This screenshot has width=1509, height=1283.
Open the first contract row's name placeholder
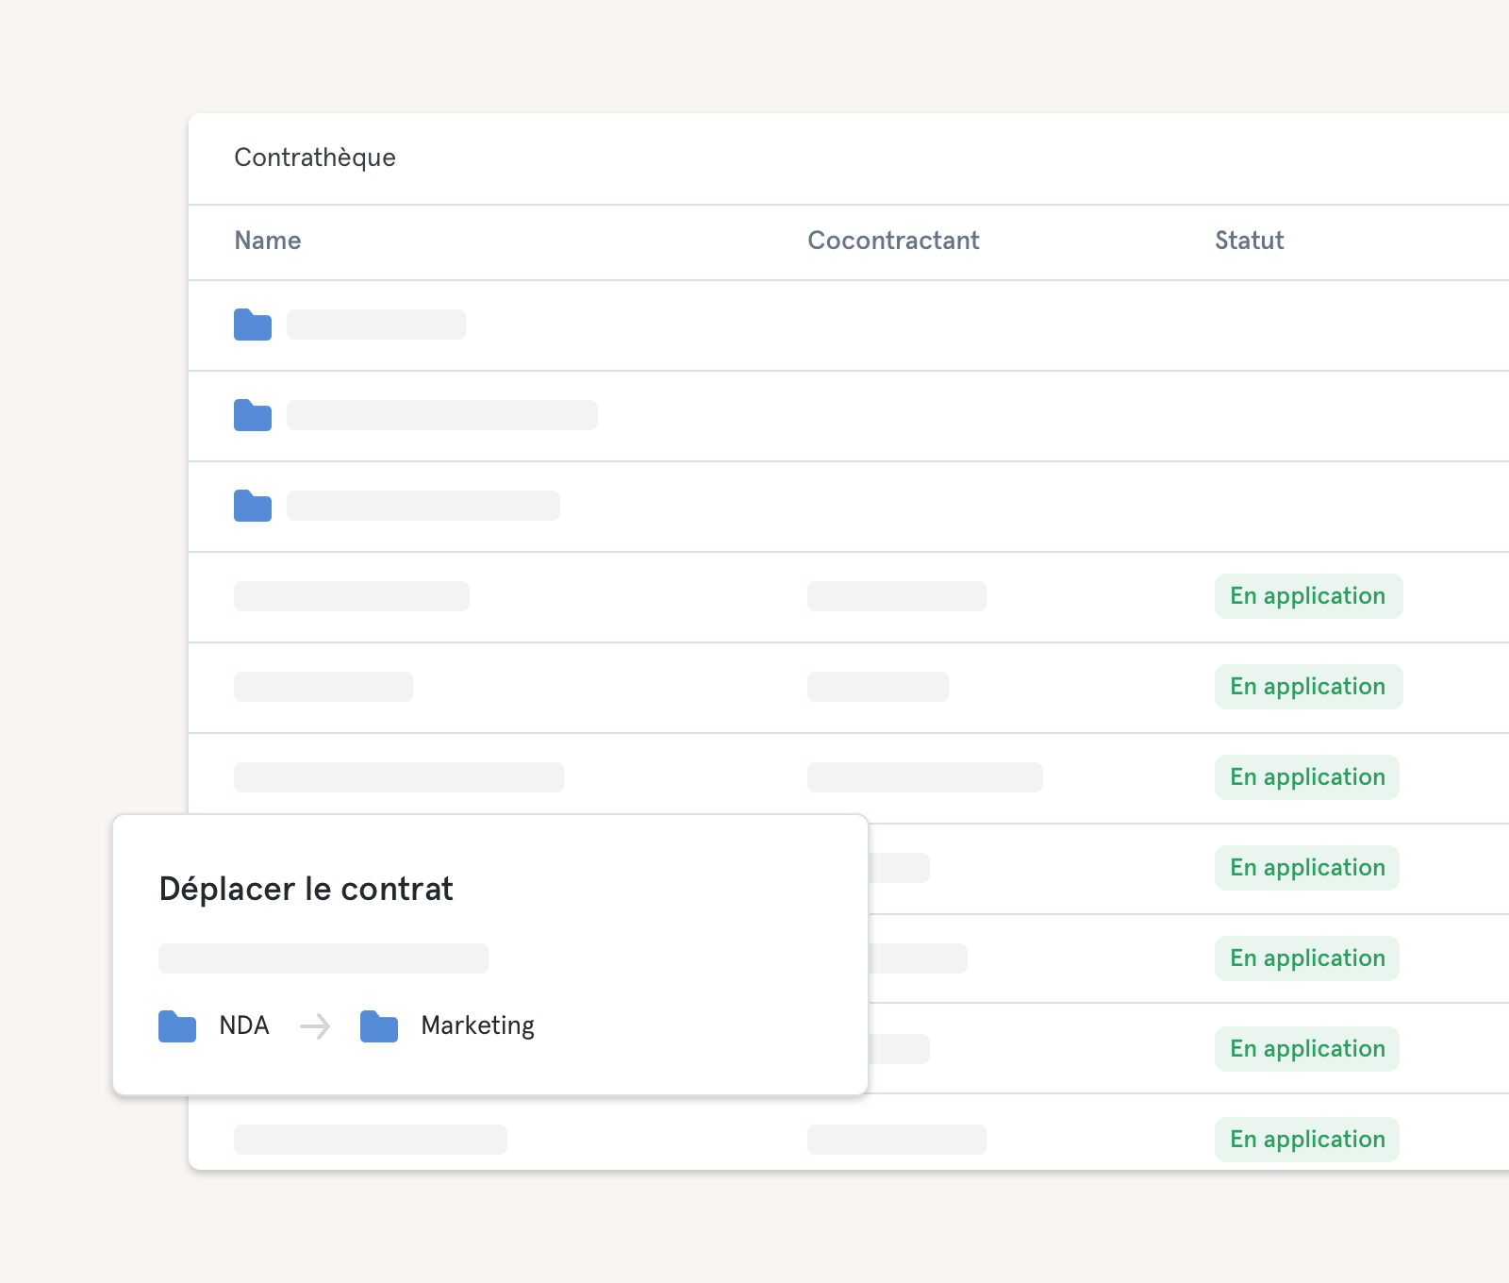(352, 596)
